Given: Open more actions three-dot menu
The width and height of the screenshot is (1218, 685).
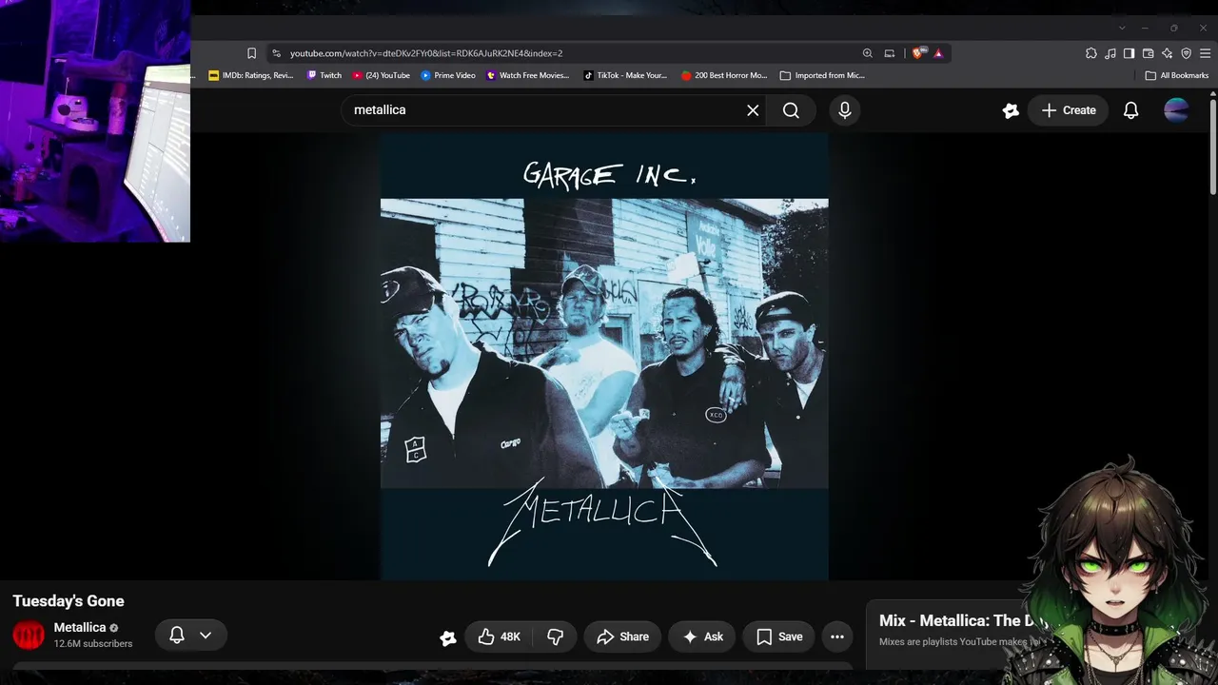Looking at the screenshot, I should pyautogui.click(x=837, y=636).
